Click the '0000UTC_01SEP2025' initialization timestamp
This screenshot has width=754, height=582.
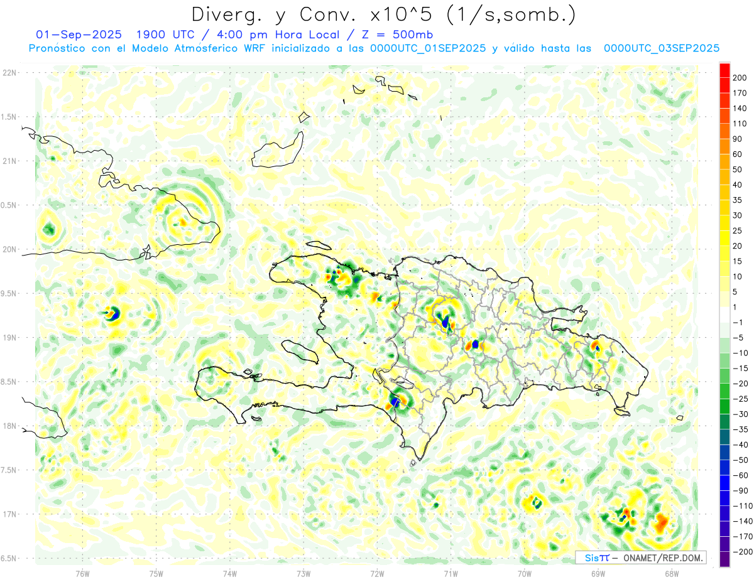(x=427, y=48)
